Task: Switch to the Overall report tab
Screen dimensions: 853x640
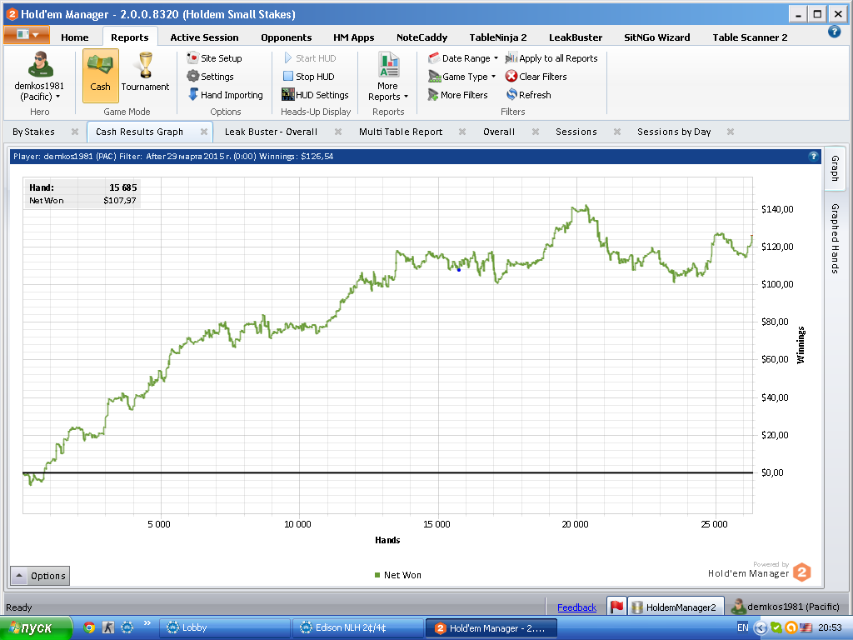Action: pyautogui.click(x=499, y=132)
